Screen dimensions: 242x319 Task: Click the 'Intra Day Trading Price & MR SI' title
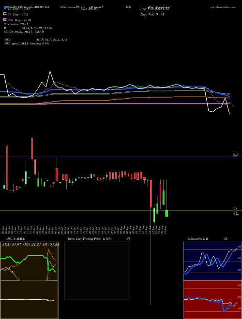tap(99, 239)
